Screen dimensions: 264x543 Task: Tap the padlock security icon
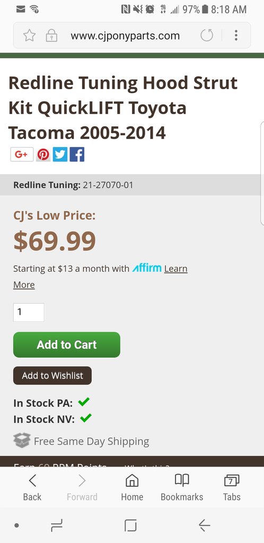[x=51, y=36]
